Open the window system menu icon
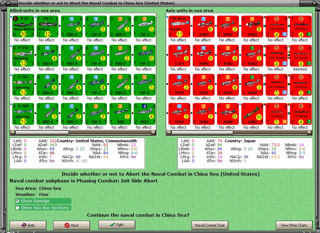The height and width of the screenshot is (233, 320). [8, 3]
